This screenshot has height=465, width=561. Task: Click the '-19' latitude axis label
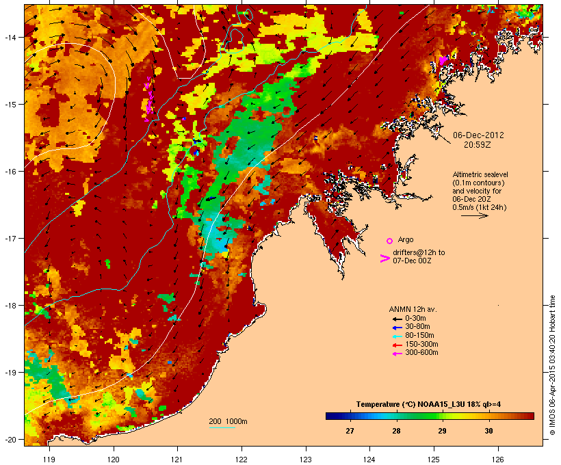click(x=10, y=373)
